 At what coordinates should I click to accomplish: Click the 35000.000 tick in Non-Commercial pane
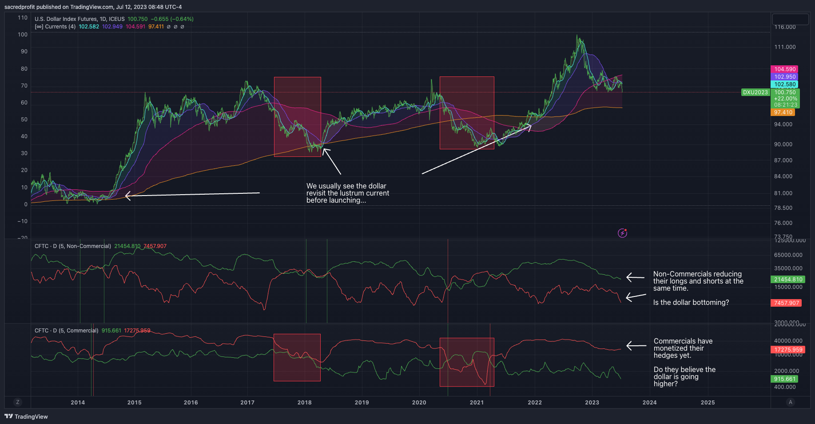pyautogui.click(x=788, y=268)
